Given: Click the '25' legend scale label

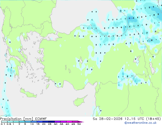Looking at the screenshot, I should click(50, 124).
